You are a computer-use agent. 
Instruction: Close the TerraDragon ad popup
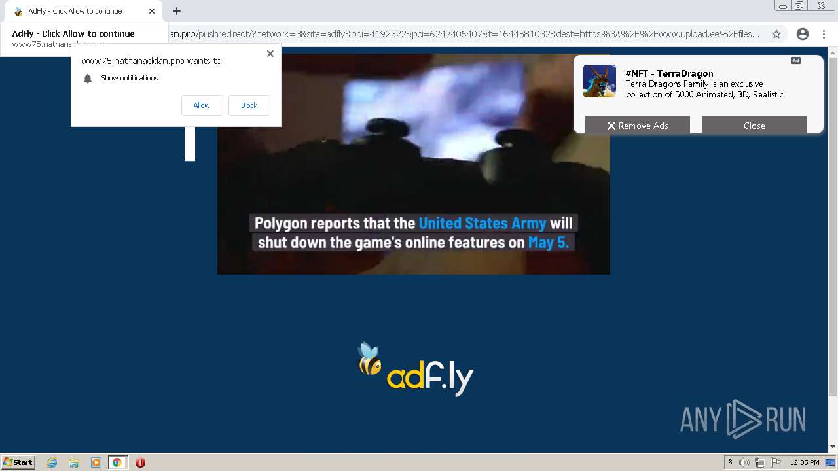pyautogui.click(x=754, y=125)
